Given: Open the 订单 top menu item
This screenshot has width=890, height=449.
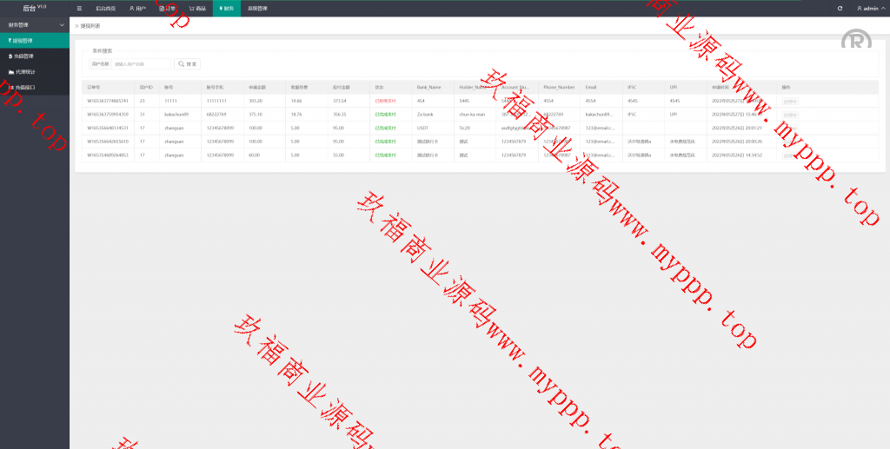Looking at the screenshot, I should [x=168, y=8].
